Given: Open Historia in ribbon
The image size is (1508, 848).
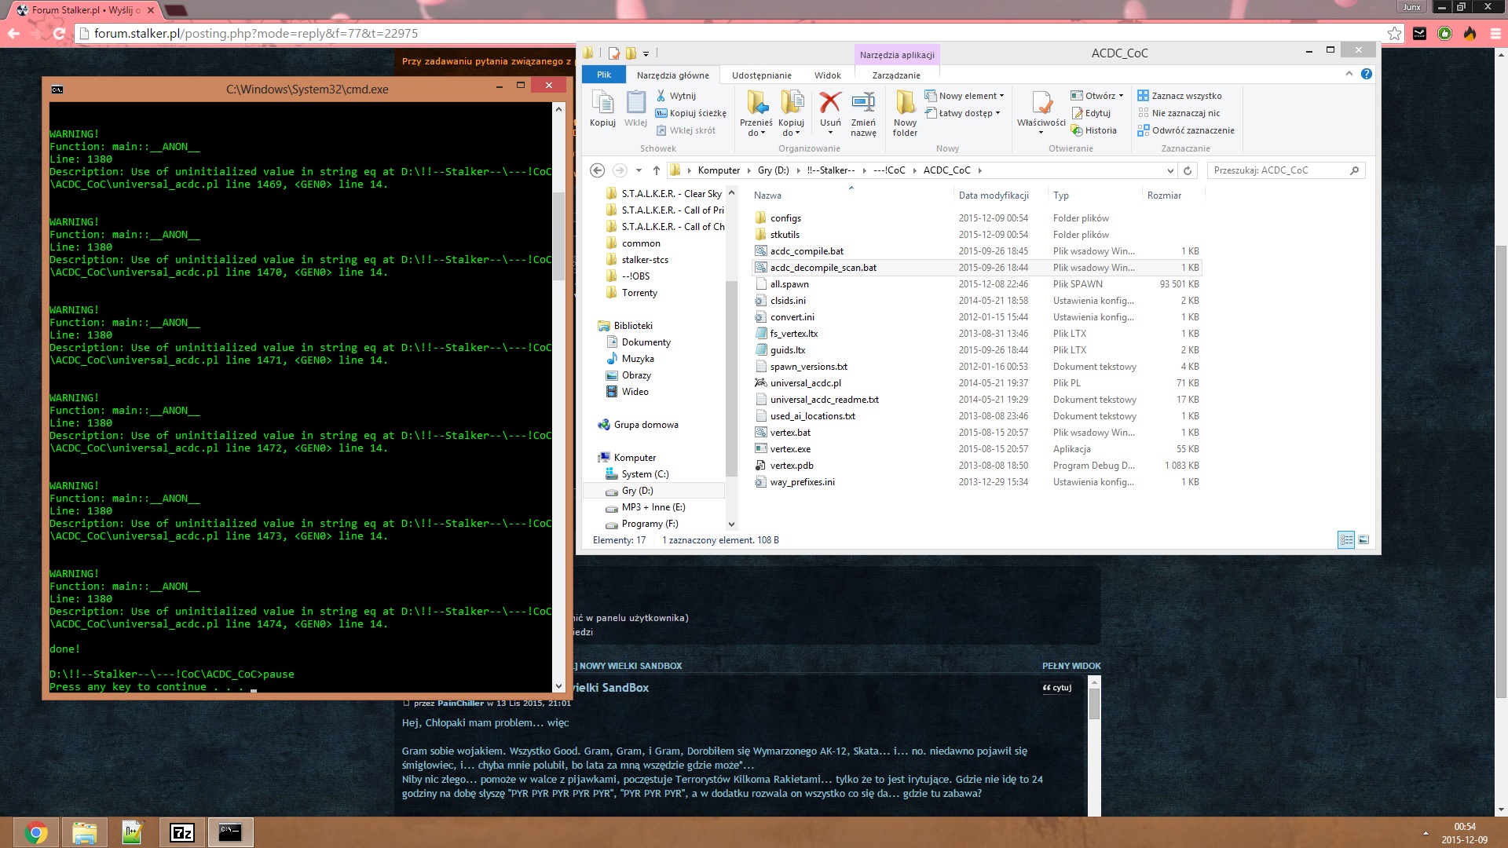Looking at the screenshot, I should 1093,130.
